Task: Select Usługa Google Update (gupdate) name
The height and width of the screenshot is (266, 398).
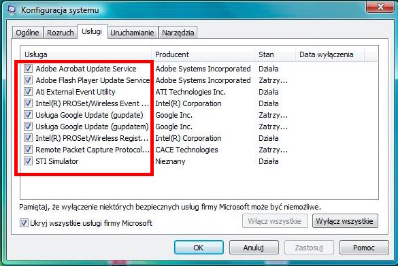Action: pyautogui.click(x=89, y=115)
